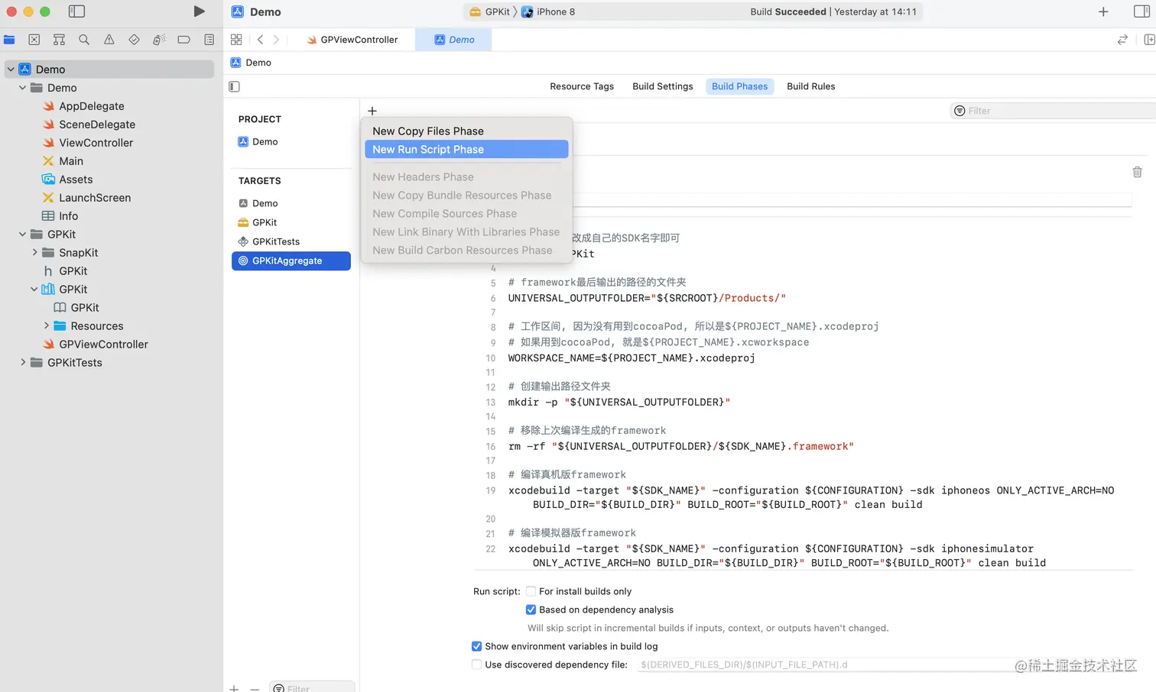Remove the target with the bottom minus button
Viewport: 1156px width, 692px height.
point(255,688)
